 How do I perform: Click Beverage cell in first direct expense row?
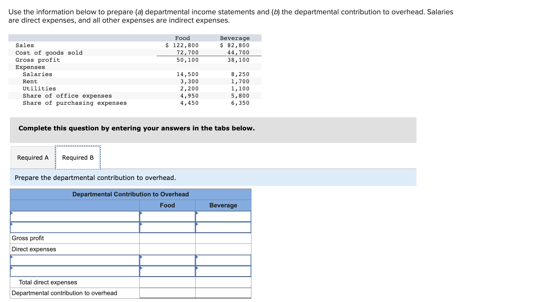point(223,260)
